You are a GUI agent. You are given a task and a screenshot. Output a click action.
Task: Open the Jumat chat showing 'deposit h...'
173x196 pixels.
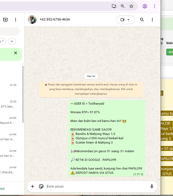coord(11,120)
